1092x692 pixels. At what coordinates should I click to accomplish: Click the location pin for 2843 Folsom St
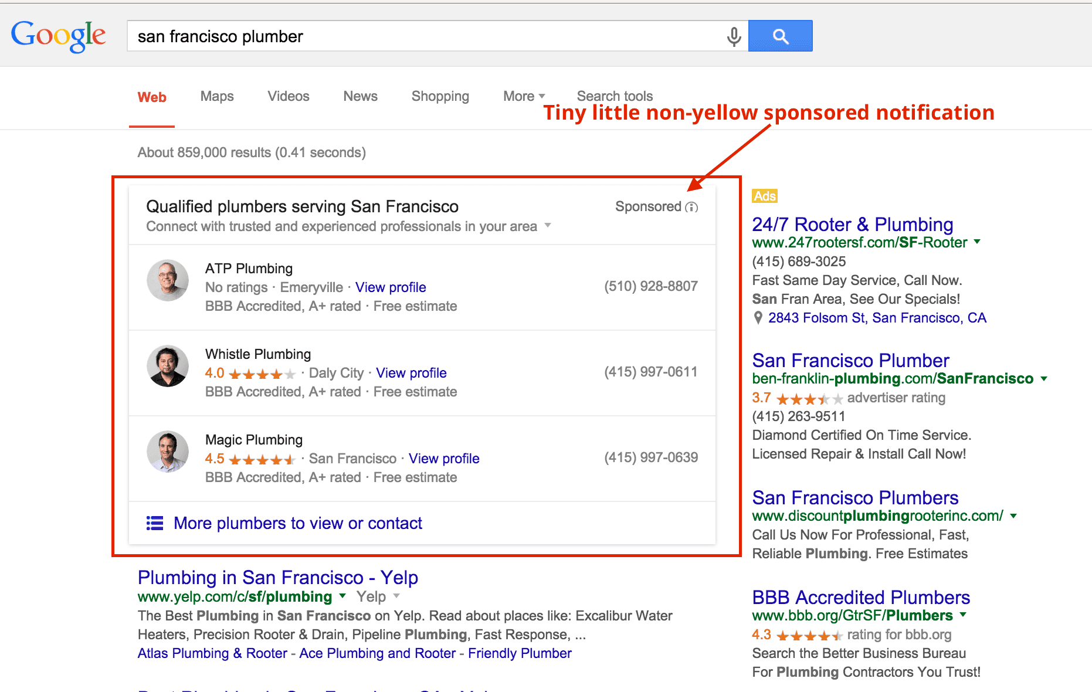(x=758, y=318)
